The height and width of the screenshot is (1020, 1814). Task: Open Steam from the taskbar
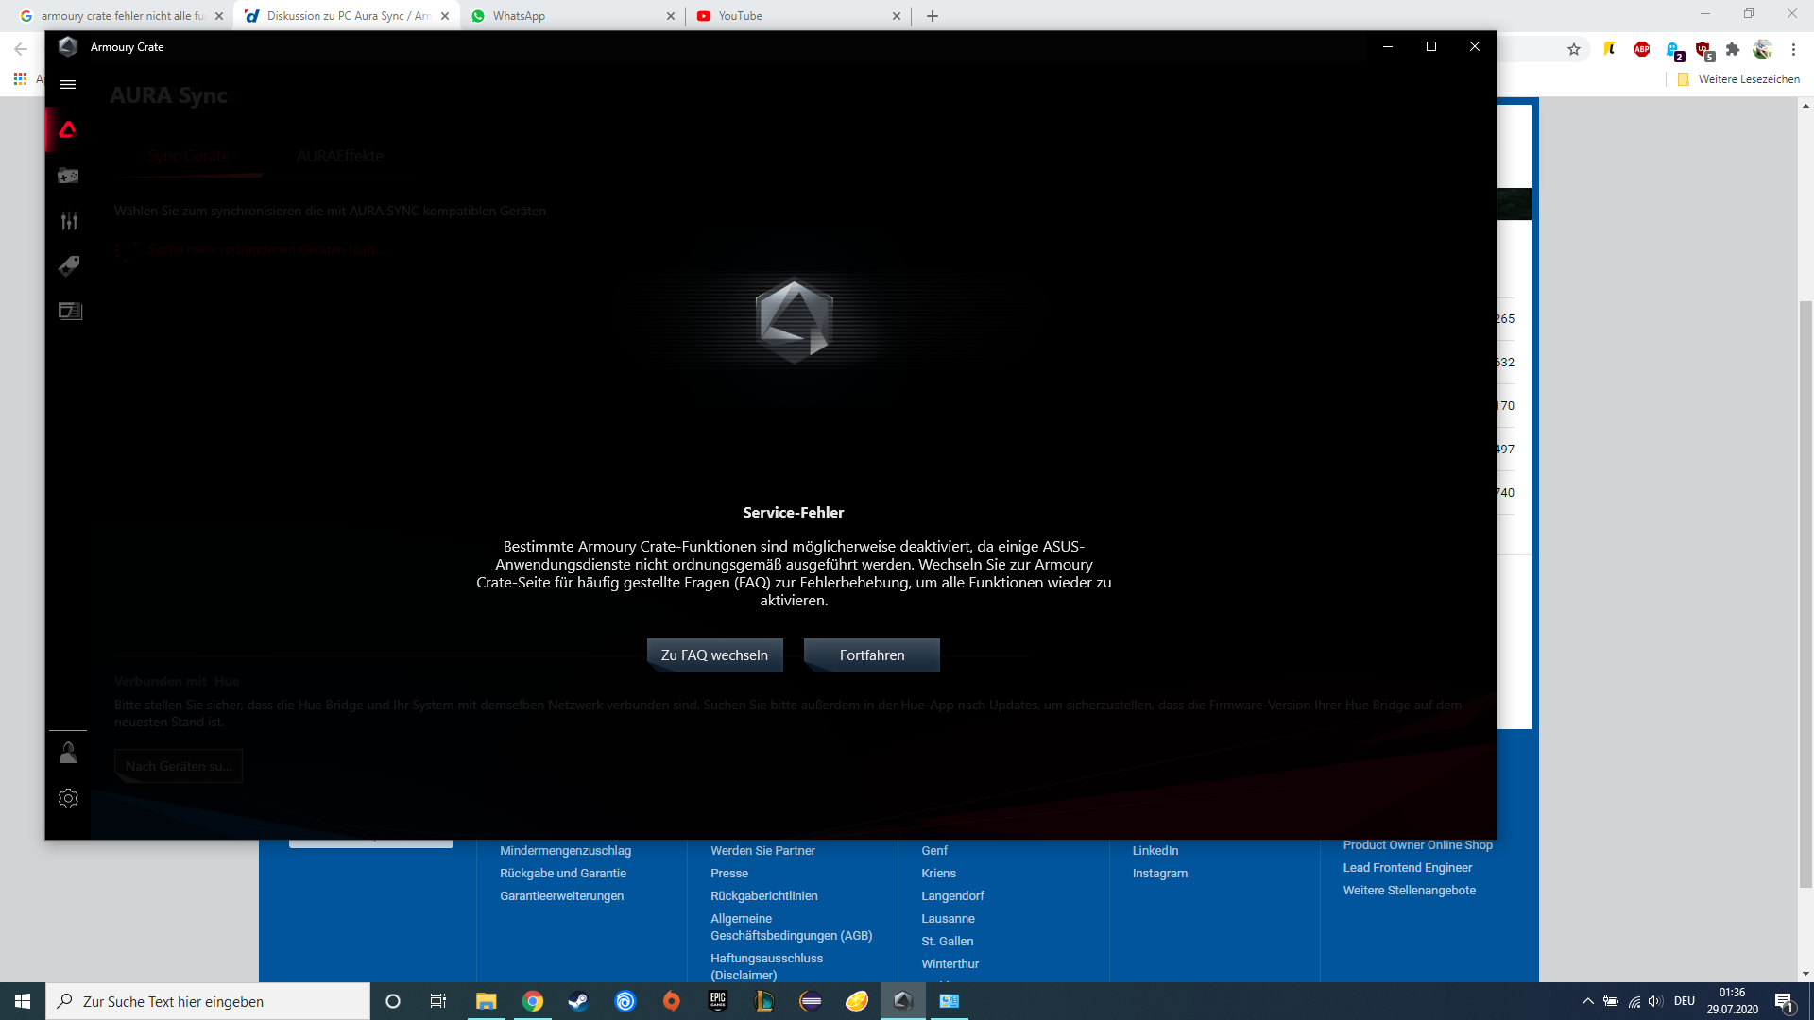tap(578, 1001)
